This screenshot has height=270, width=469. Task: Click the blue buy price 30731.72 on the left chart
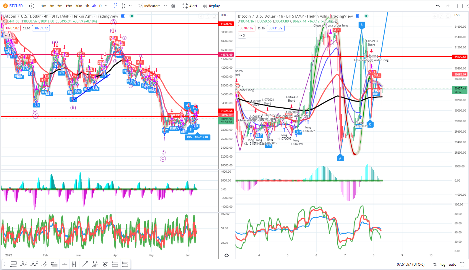(x=41, y=28)
